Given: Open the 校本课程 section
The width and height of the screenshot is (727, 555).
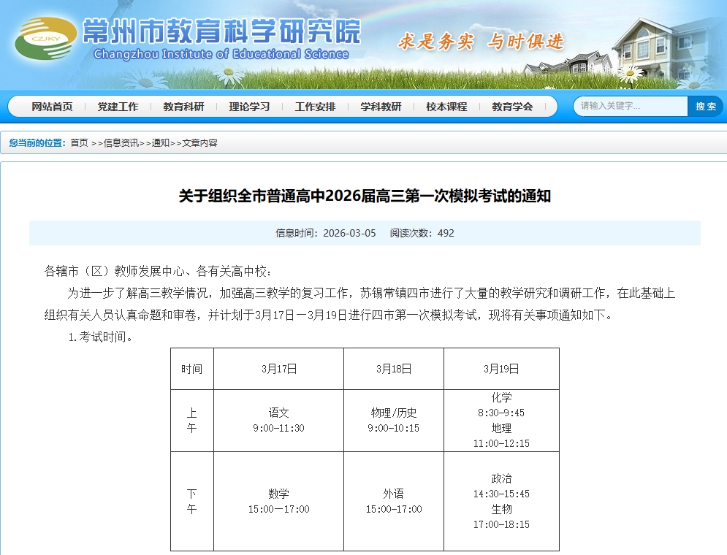Looking at the screenshot, I should click(446, 106).
